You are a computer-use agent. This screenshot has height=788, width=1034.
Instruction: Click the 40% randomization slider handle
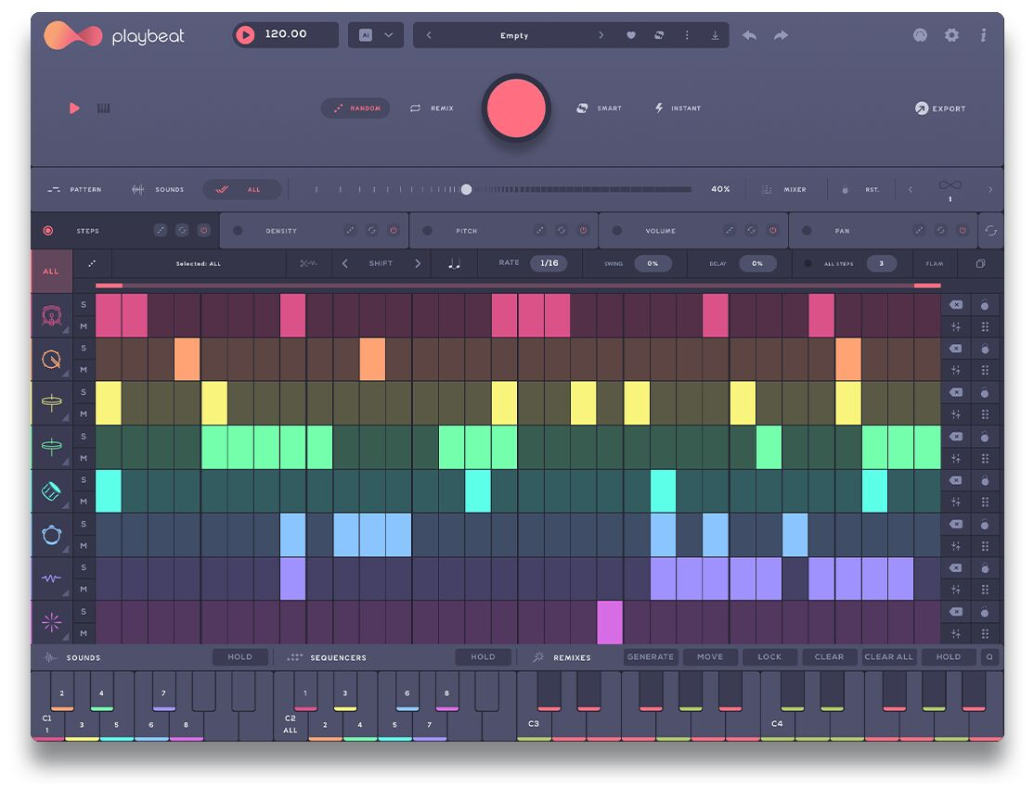pyautogui.click(x=466, y=189)
